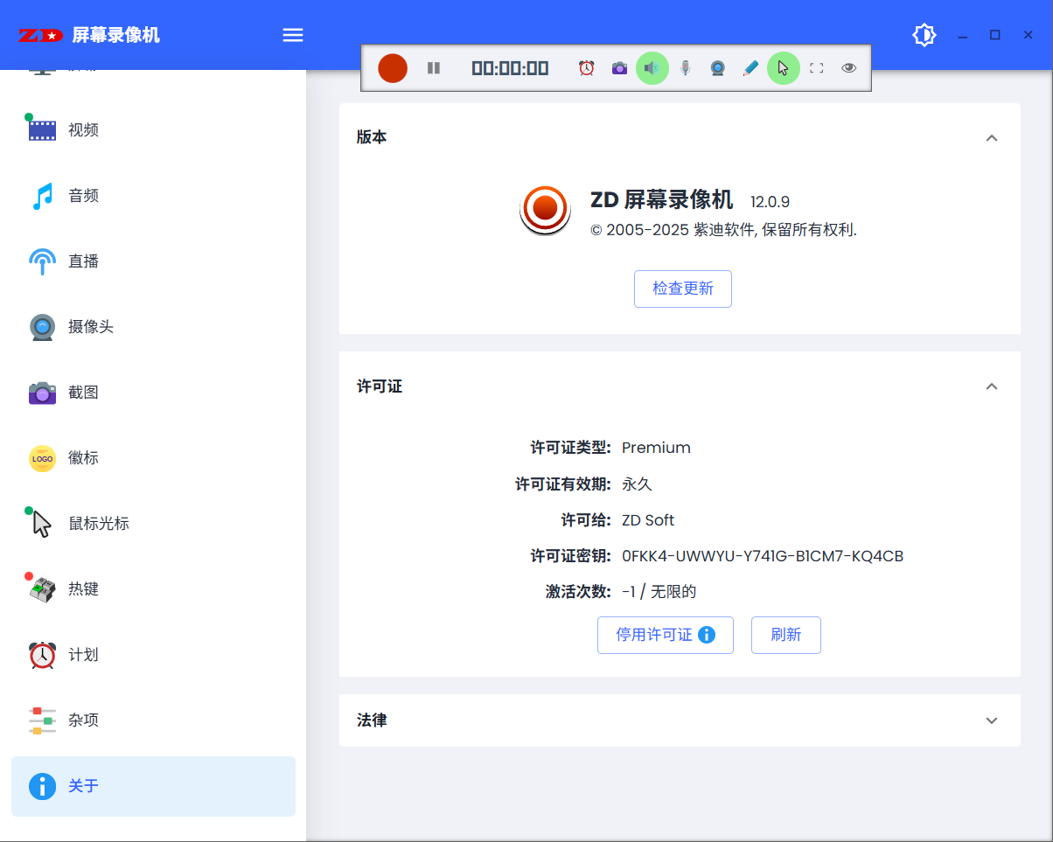Screen dimensions: 1053x842
Task: Collapse the 版本 section
Action: 991,138
